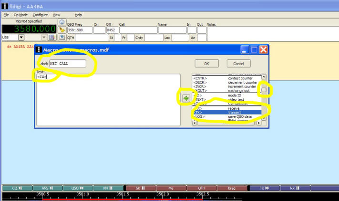Click the Tx macro button
The width and height of the screenshot is (339, 201).
click(265, 188)
